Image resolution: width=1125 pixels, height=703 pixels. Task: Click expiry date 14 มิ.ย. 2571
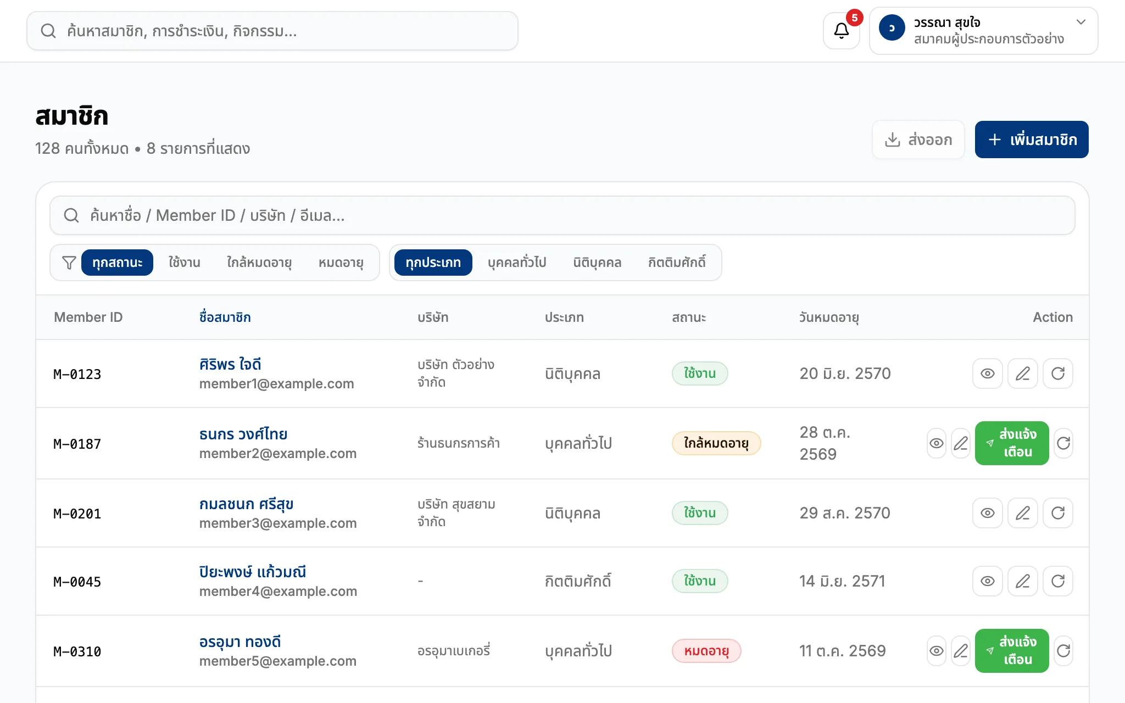click(842, 581)
